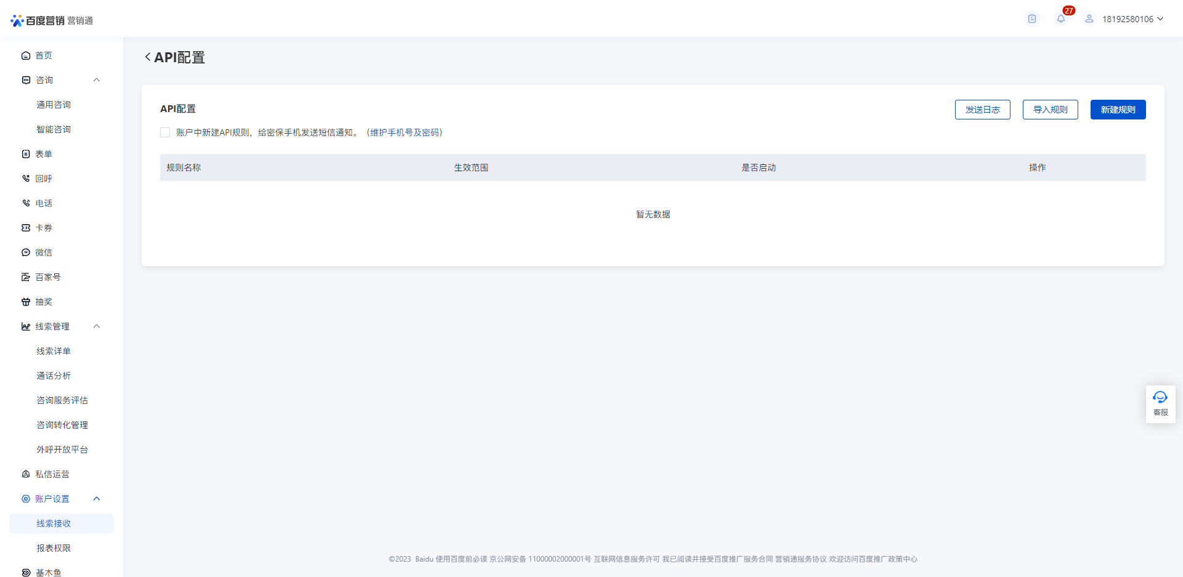Open the 客服 customer service widget
1183x577 pixels.
click(x=1160, y=403)
